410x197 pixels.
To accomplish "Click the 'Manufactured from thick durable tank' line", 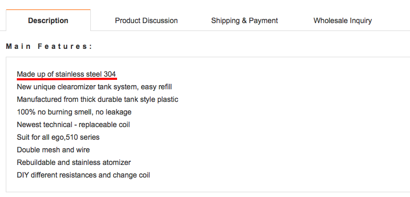I will 98,99.
